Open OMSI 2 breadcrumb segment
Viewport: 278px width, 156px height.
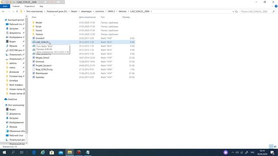[111, 11]
